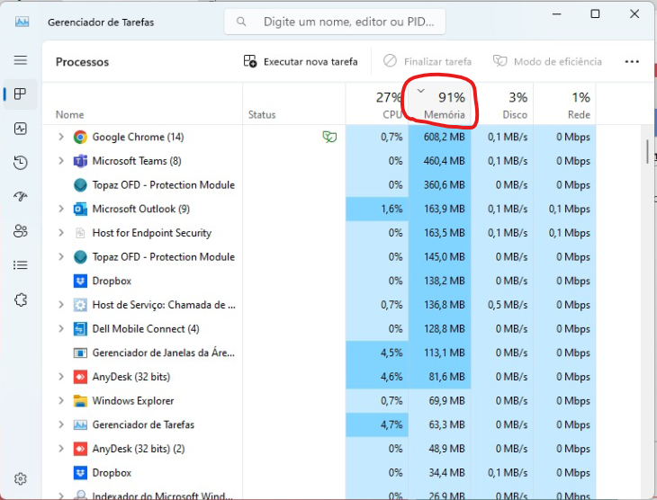Expand the Microsoft Outlook (9) group
This screenshot has height=500, width=657.
(61, 209)
